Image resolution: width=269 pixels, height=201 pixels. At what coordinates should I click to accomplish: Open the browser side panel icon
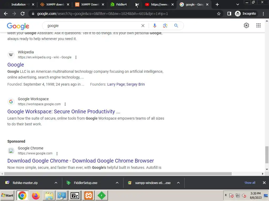tap(229, 14)
